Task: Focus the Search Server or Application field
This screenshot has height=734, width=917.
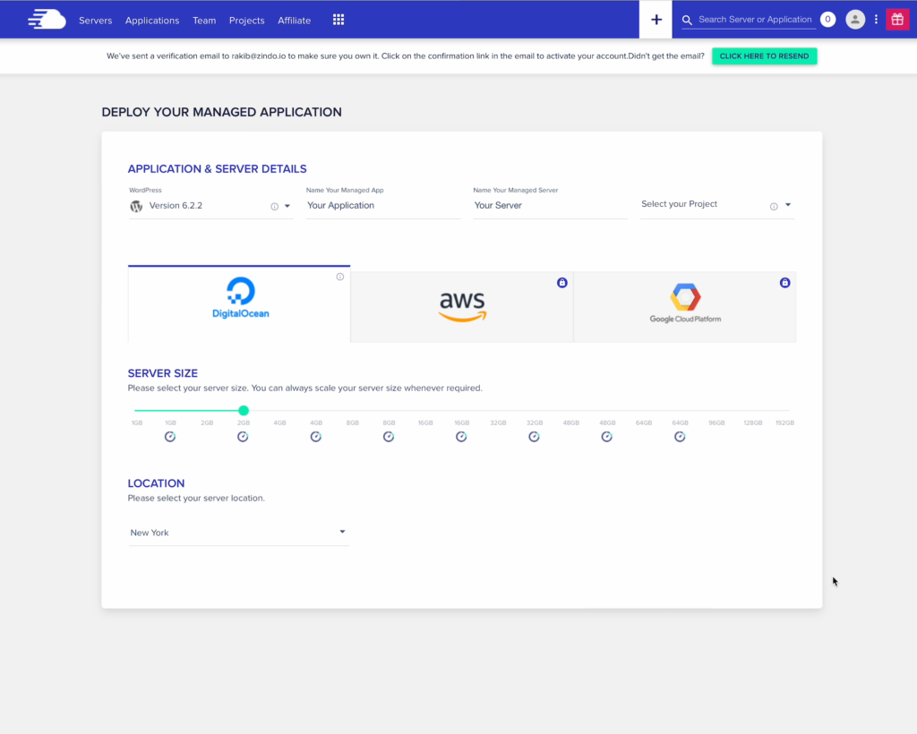Action: coord(755,20)
